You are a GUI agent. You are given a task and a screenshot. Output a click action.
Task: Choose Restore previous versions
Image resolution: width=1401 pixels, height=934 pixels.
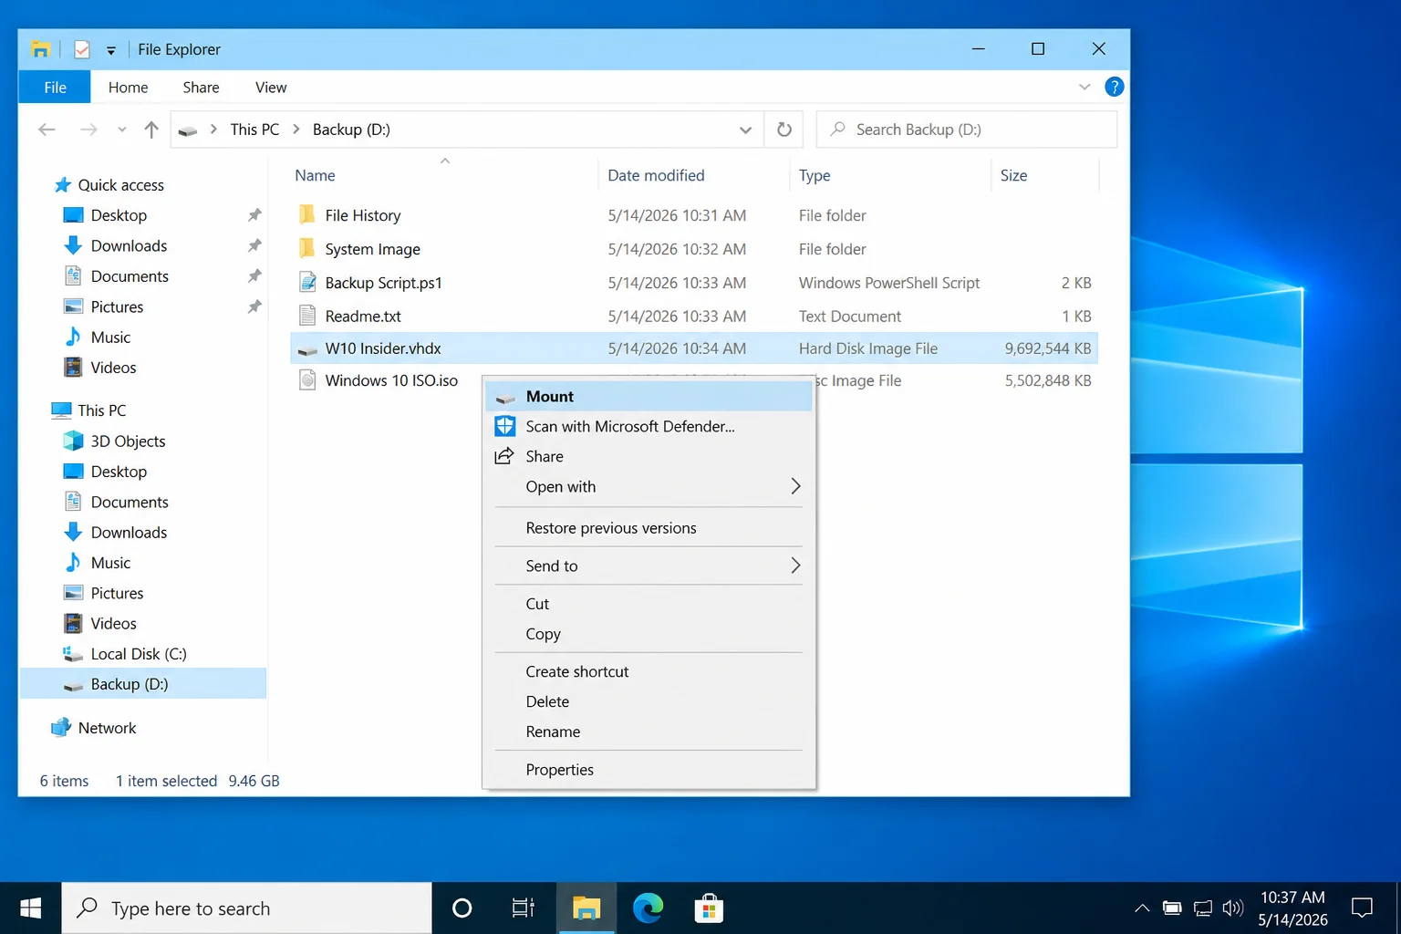pos(649,528)
